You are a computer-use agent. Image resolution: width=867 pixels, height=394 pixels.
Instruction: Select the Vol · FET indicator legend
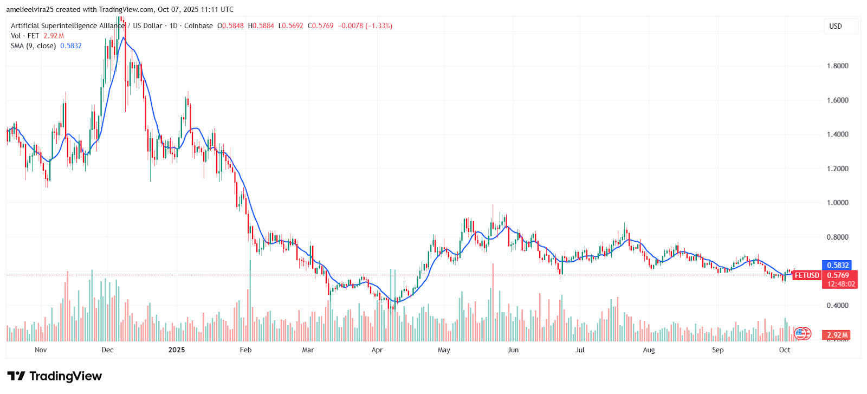(x=25, y=36)
